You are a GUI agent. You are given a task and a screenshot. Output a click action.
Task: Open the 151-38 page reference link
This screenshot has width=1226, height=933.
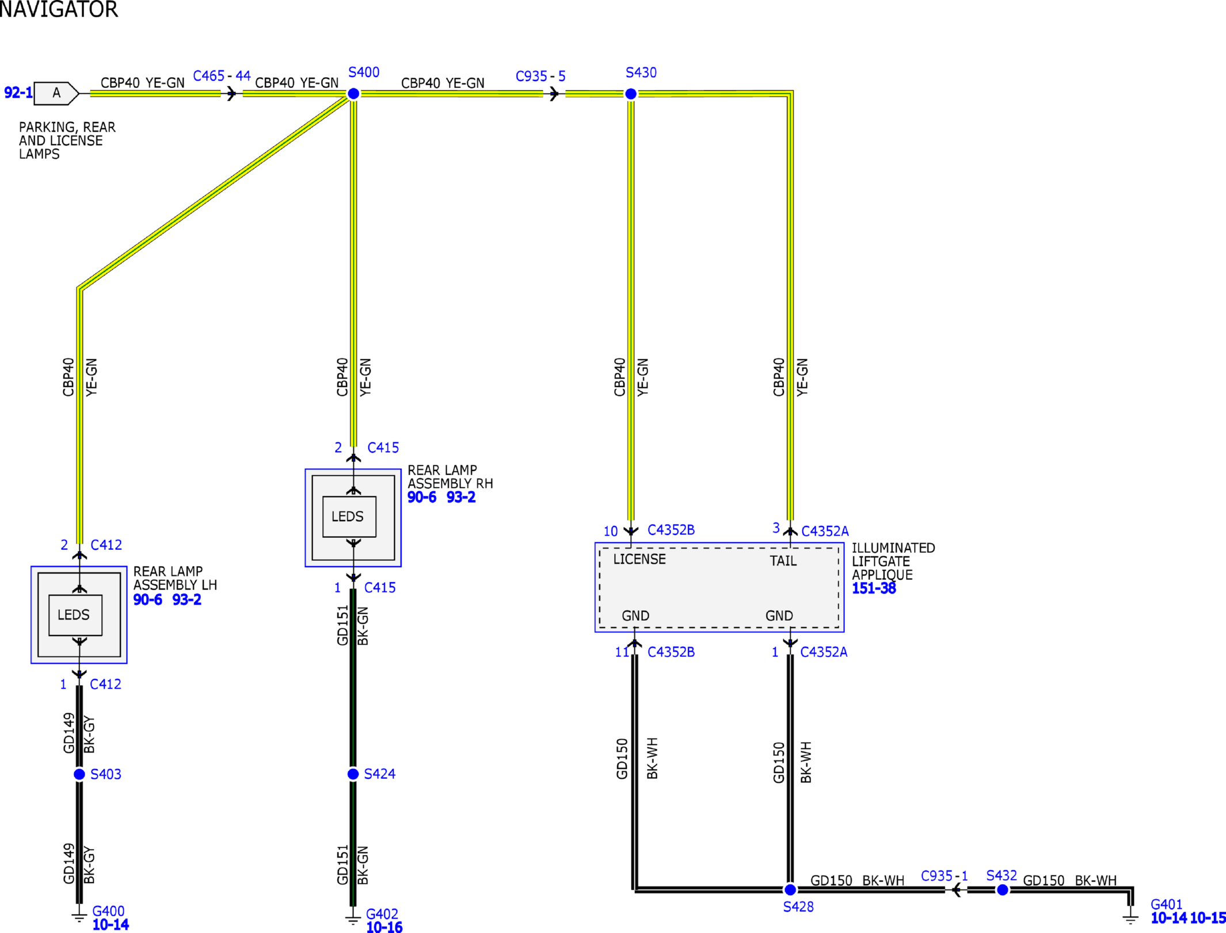pos(874,588)
